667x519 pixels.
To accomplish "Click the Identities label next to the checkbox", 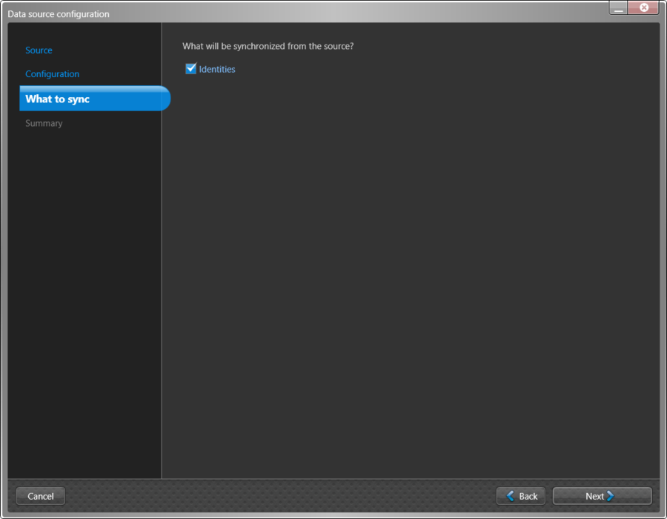I will point(217,69).
